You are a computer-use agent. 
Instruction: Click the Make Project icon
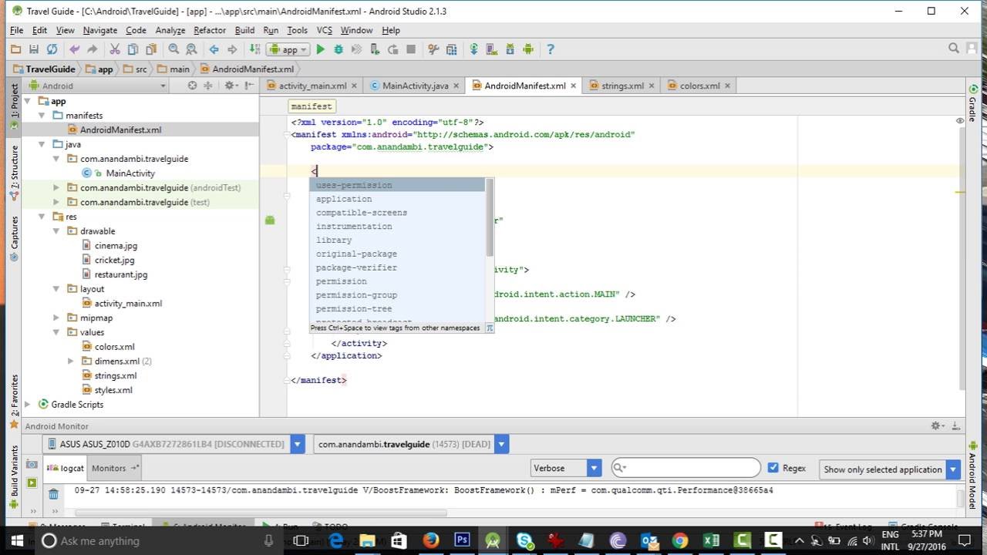pos(255,49)
